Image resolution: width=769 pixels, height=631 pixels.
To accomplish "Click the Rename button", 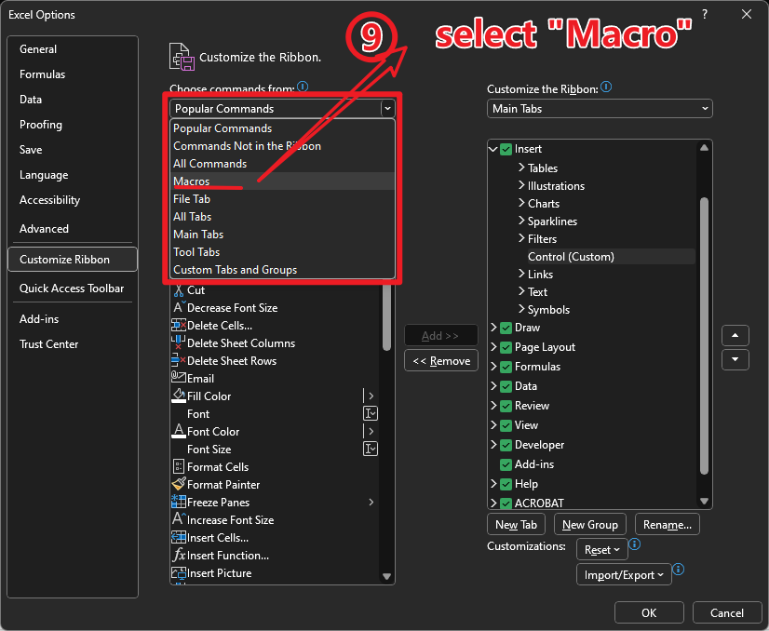I will [x=668, y=525].
